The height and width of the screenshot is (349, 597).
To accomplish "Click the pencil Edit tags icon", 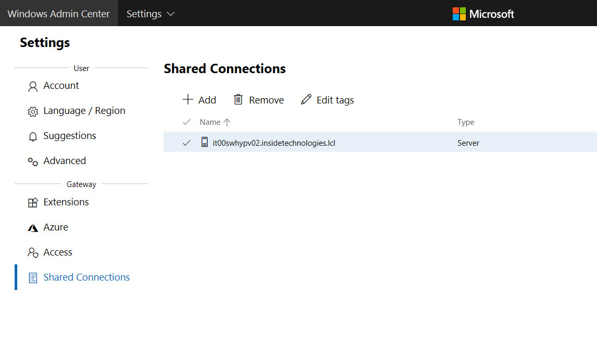I will click(306, 99).
